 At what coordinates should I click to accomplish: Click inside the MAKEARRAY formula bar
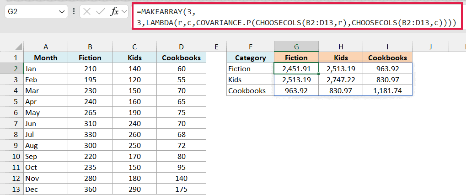(297, 16)
